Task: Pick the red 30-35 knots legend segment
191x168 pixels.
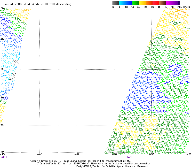Action: (156, 3)
